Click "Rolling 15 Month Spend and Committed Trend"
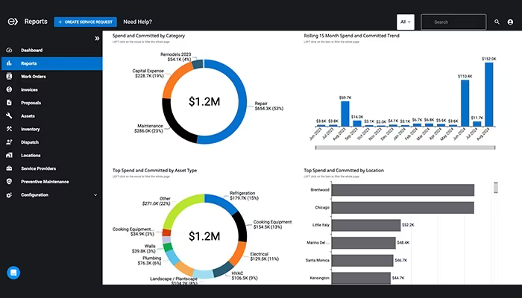This screenshot has height=298, width=522. [351, 36]
